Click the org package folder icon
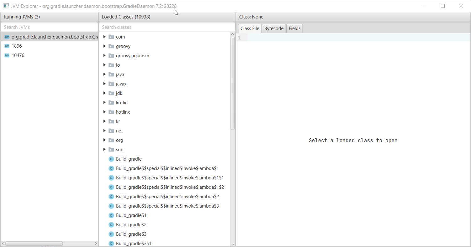Viewport: 471px width, 247px height. coord(111,140)
